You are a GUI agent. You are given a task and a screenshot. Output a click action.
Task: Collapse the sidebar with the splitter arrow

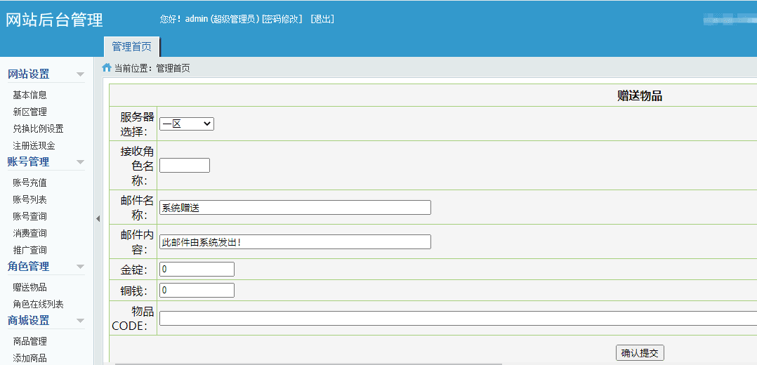98,219
